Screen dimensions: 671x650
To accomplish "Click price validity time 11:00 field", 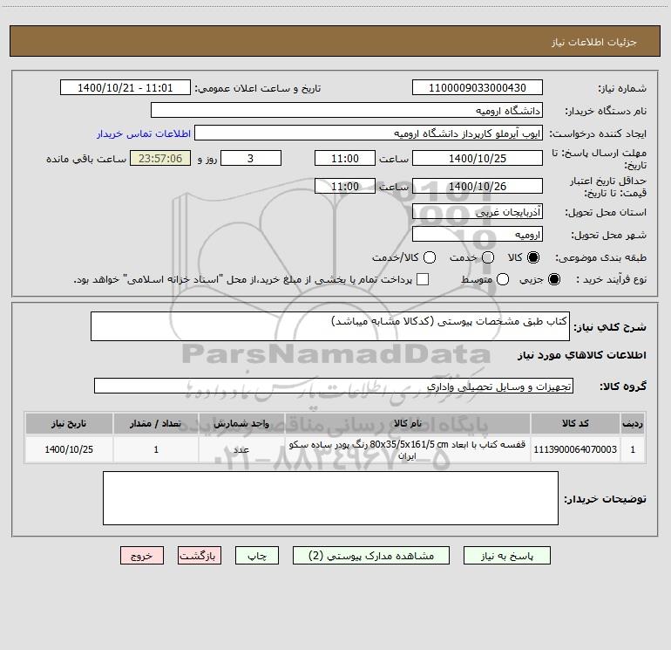I will [345, 186].
